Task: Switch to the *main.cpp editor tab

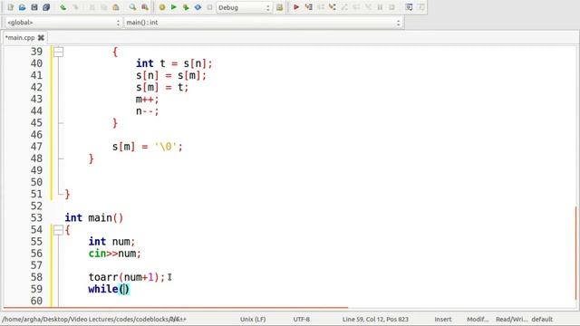Action: click(20, 38)
